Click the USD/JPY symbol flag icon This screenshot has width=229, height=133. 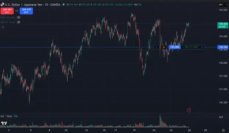pyautogui.click(x=2, y=4)
